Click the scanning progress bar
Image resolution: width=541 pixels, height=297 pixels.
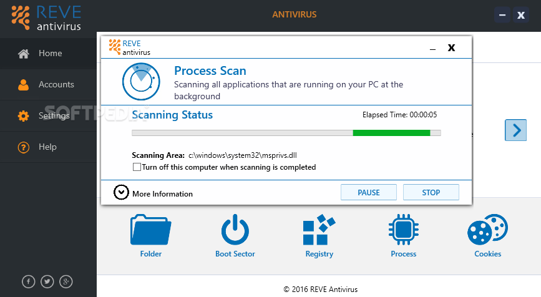pos(286,133)
